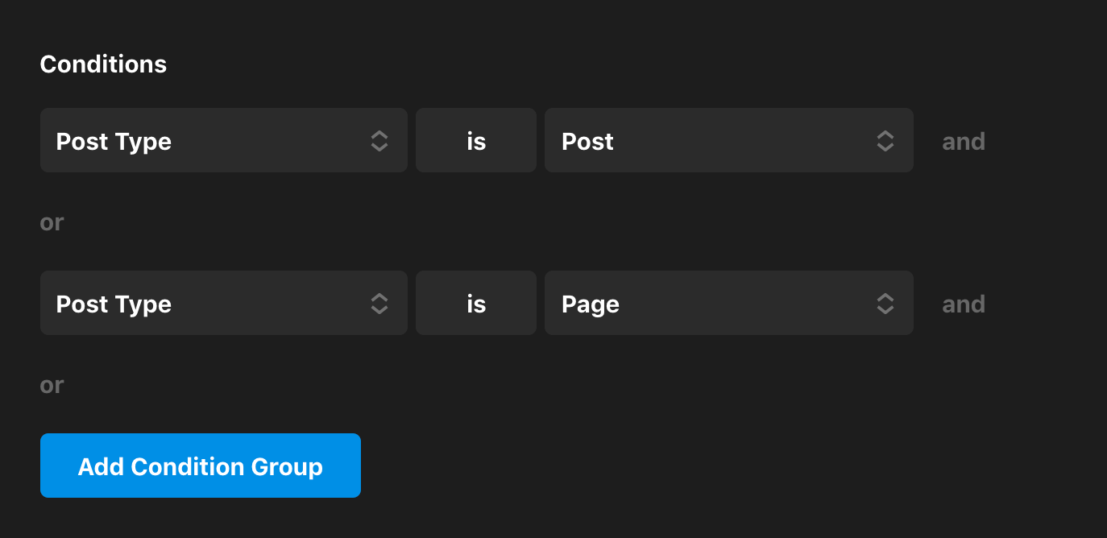Open the Post value dropdown
Viewport: 1107px width, 538px height.
click(x=729, y=140)
